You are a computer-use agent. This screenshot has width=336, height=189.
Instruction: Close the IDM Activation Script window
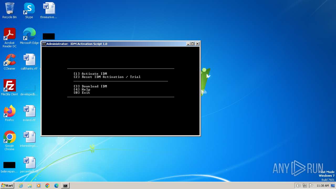click(x=197, y=44)
